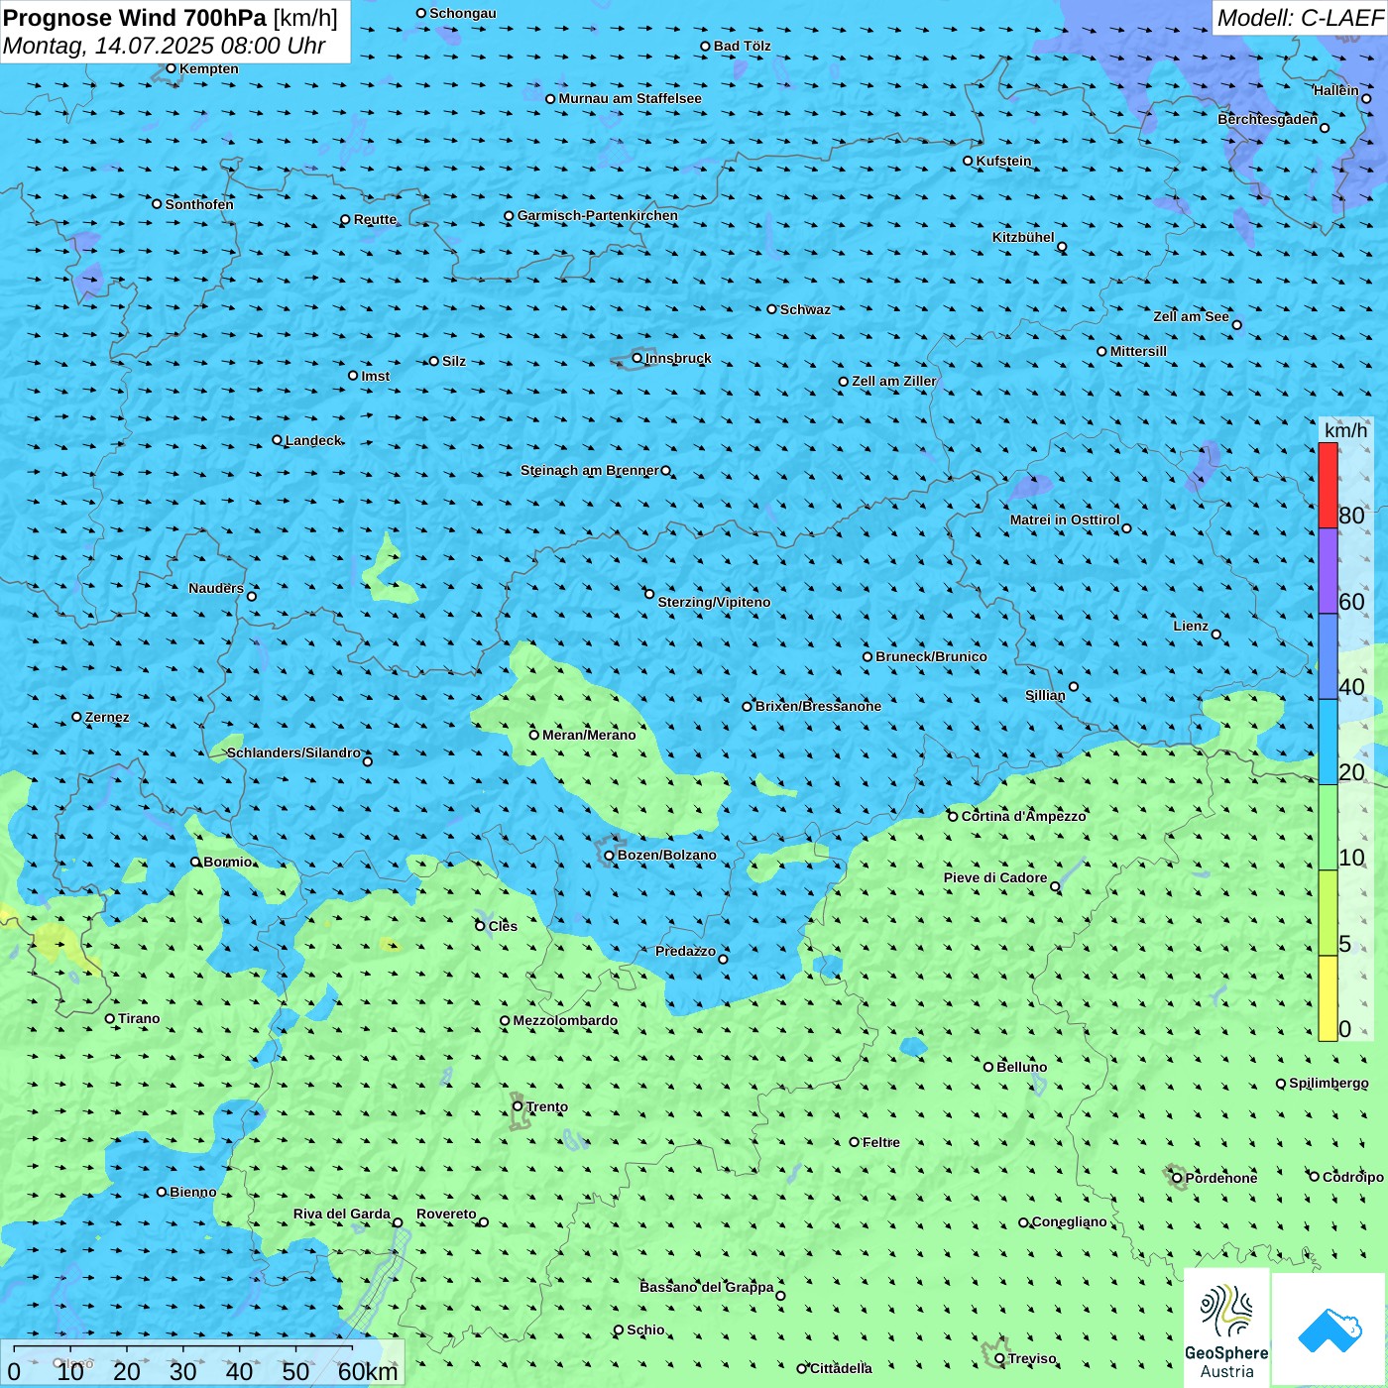
Task: Click the title 'Prognose Wind 700hPa [km/h]'
Action: click(171, 18)
